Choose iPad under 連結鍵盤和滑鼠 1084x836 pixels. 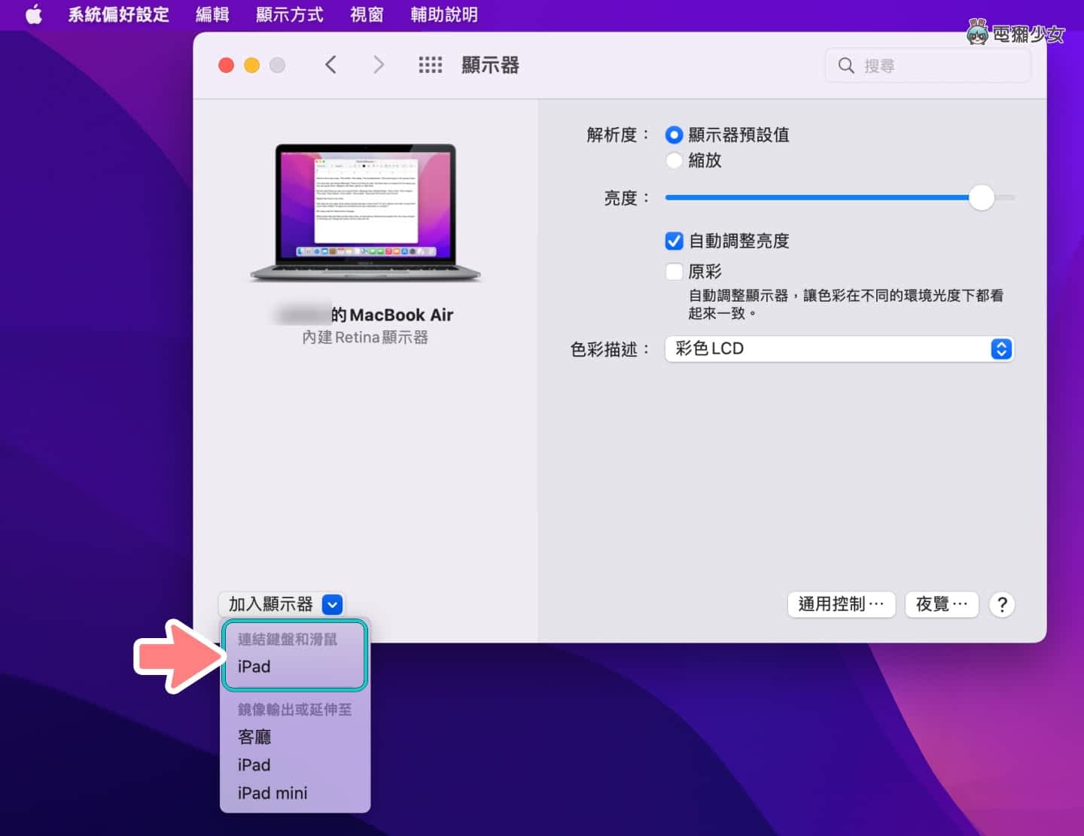(x=254, y=667)
